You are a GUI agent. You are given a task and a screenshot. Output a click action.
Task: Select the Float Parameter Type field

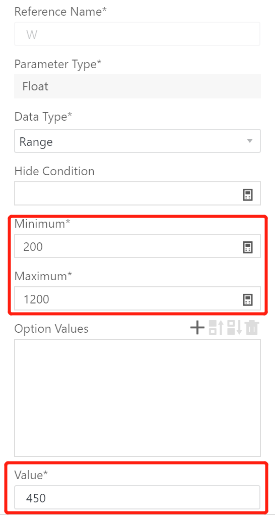pyautogui.click(x=137, y=86)
